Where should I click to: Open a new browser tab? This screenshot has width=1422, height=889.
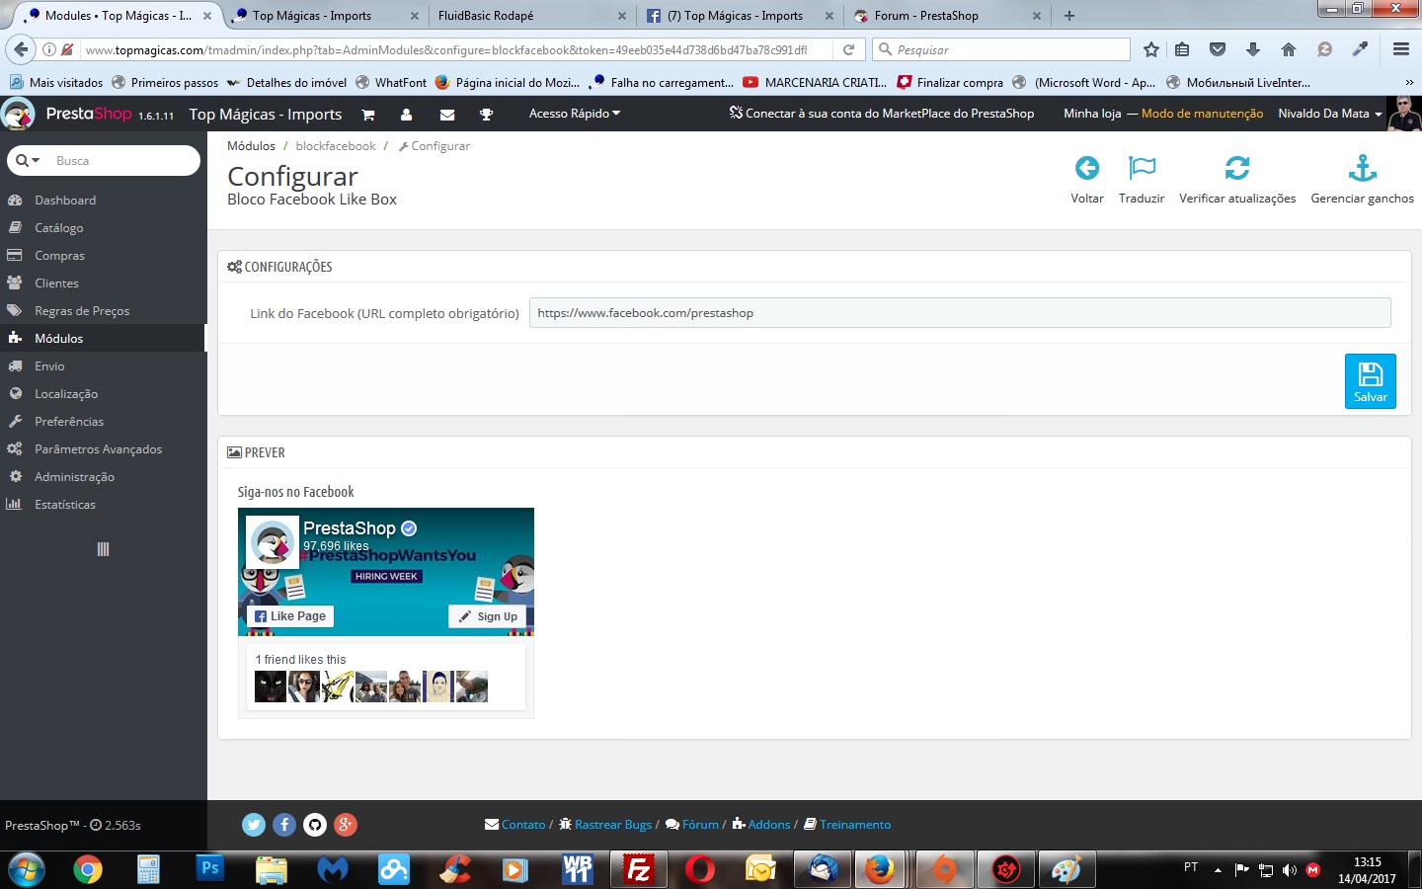pos(1069,16)
